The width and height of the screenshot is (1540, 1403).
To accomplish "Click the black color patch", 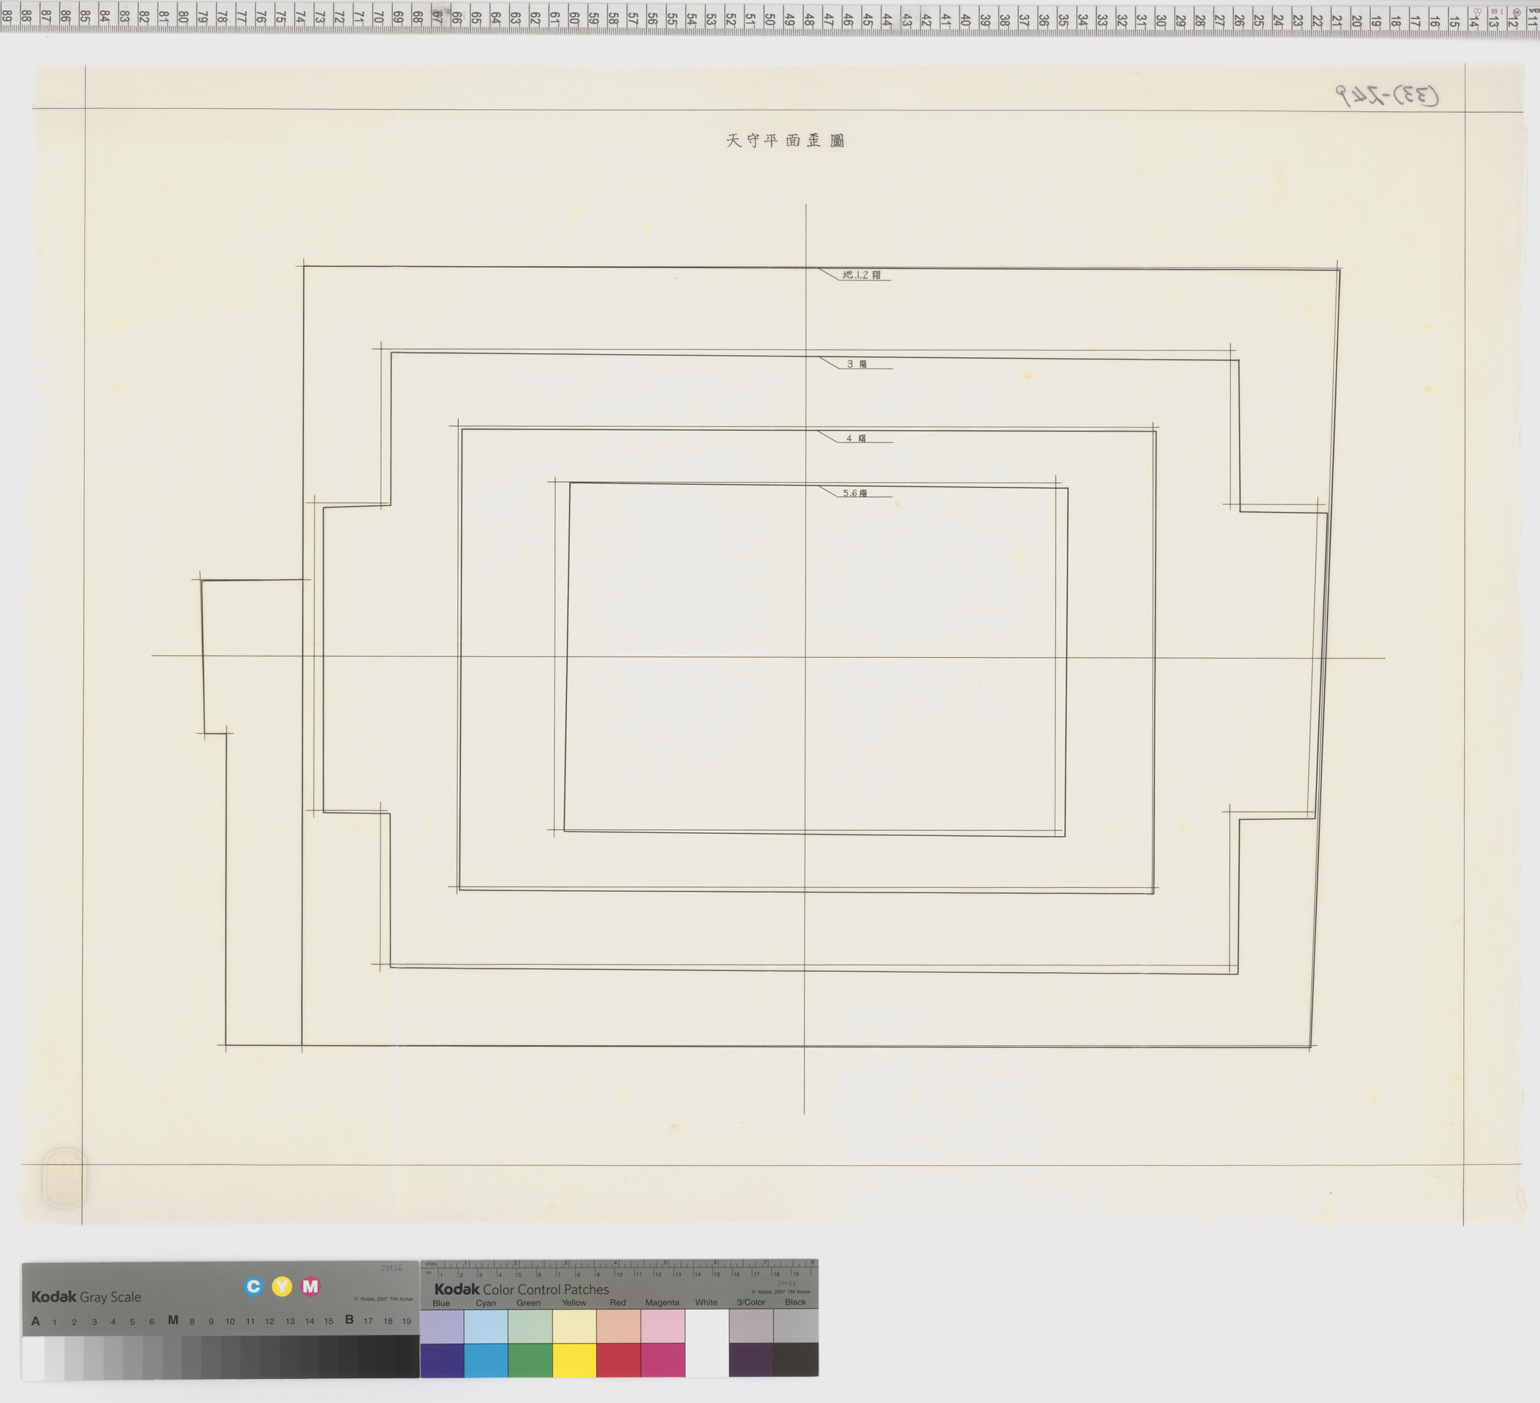I will (x=796, y=1359).
